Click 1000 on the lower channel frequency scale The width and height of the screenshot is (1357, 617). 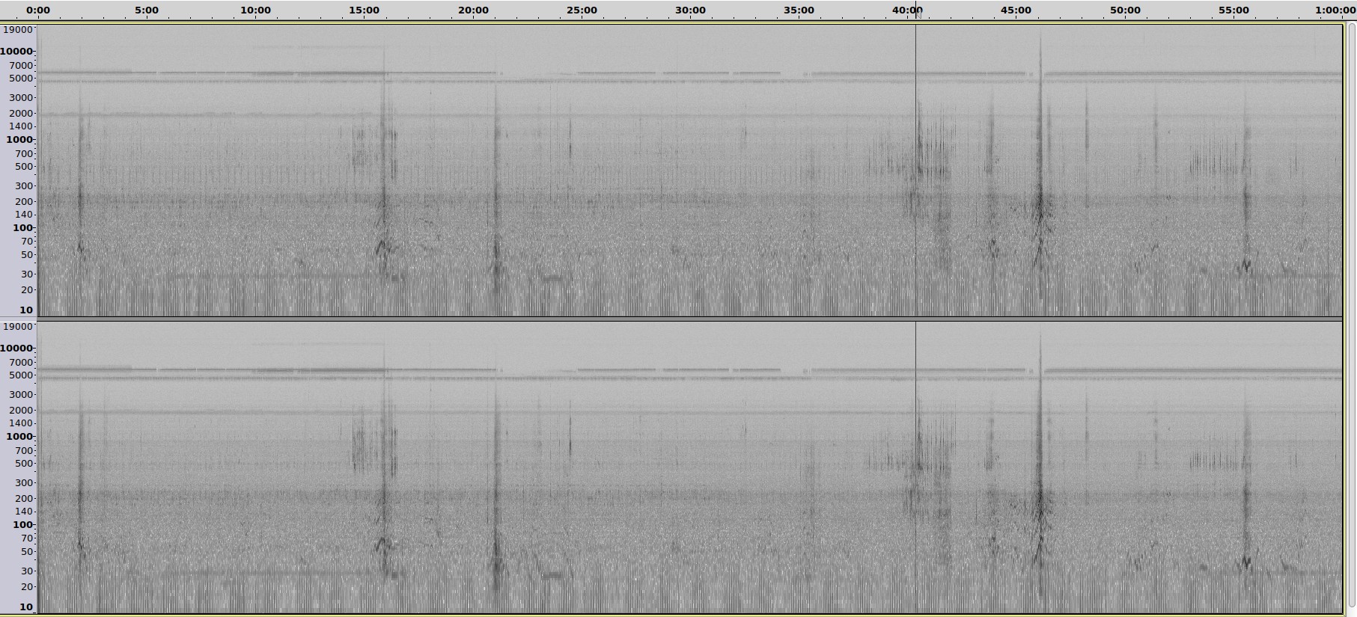point(19,437)
